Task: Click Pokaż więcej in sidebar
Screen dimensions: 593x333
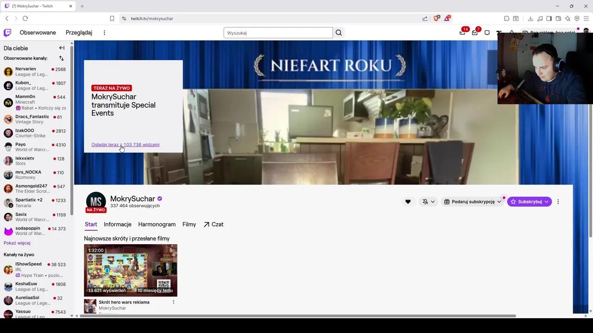Action: 17,243
